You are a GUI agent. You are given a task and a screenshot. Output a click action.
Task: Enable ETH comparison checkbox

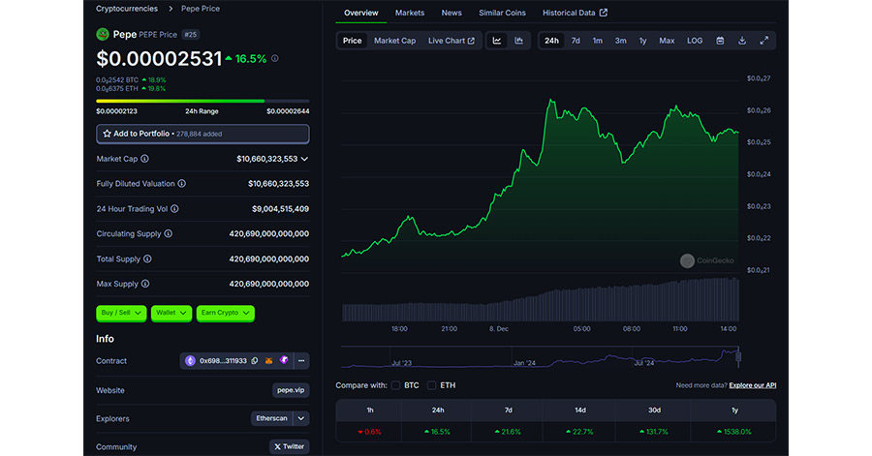point(431,385)
